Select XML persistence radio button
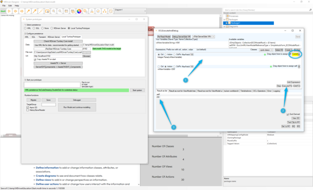 coord(25,28)
